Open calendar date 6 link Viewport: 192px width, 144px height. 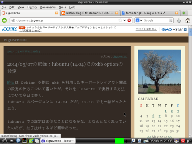(153, 116)
